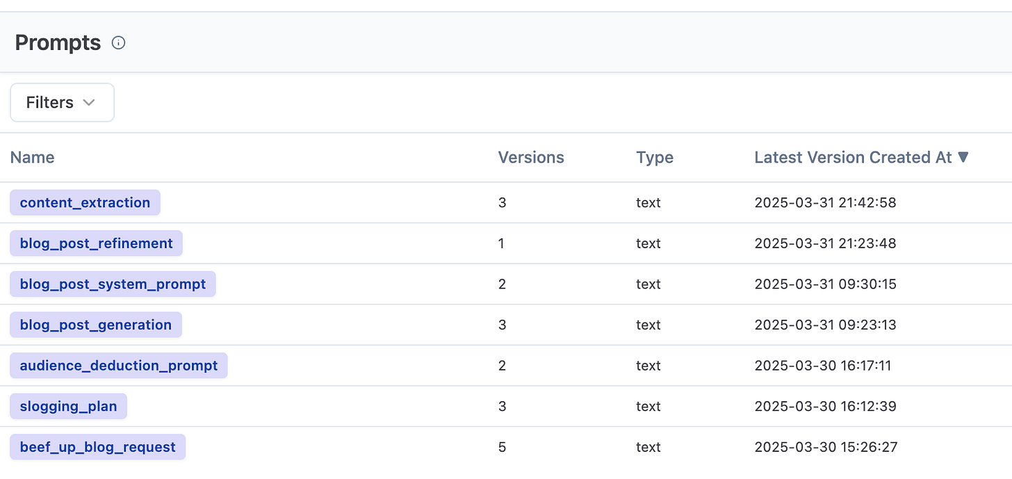Click the Name column header
The height and width of the screenshot is (479, 1012).
[32, 157]
